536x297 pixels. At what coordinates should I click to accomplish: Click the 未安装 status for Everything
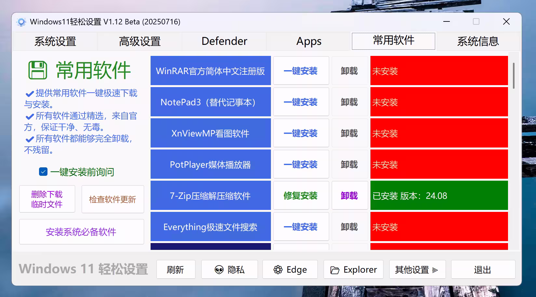click(x=439, y=227)
